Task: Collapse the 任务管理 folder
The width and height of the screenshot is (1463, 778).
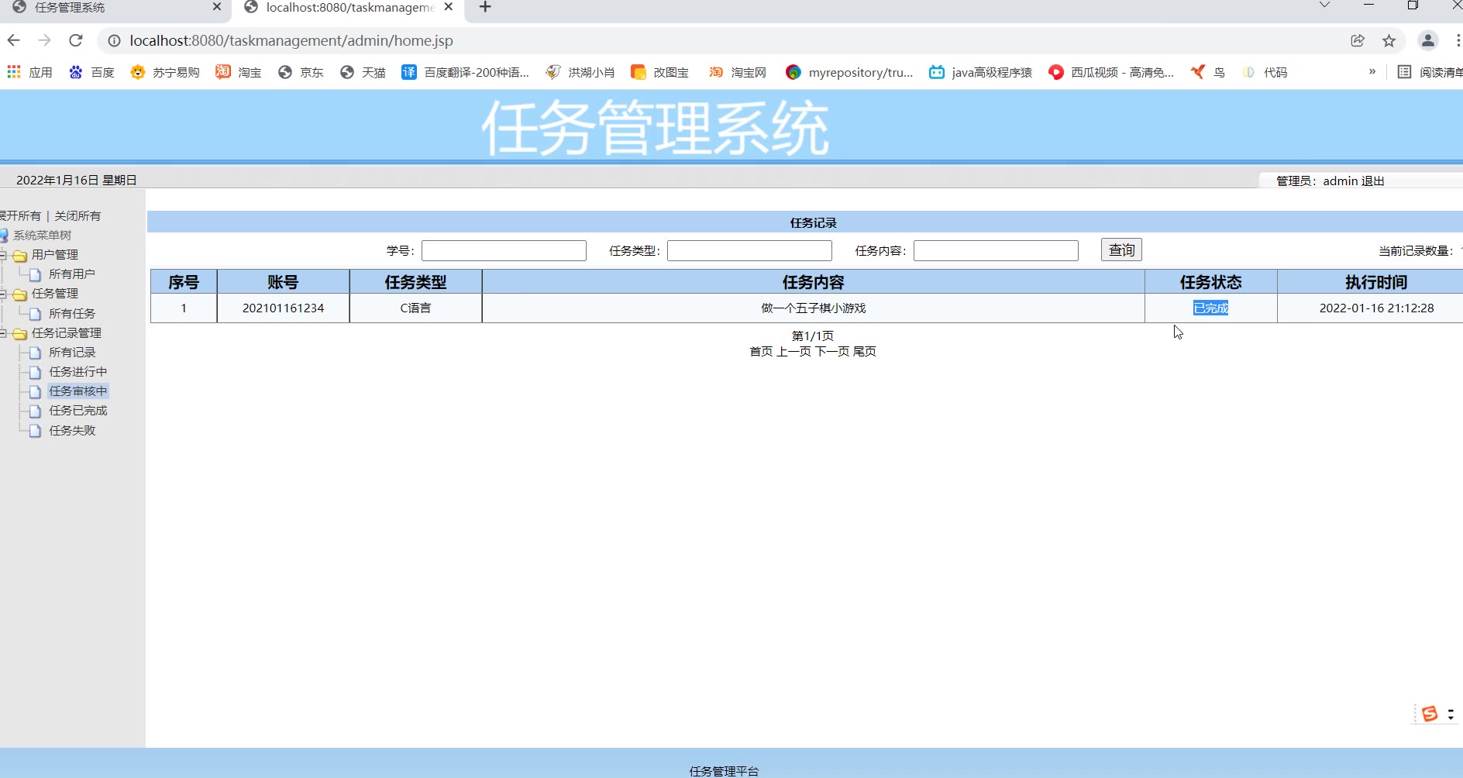Action: tap(3, 294)
